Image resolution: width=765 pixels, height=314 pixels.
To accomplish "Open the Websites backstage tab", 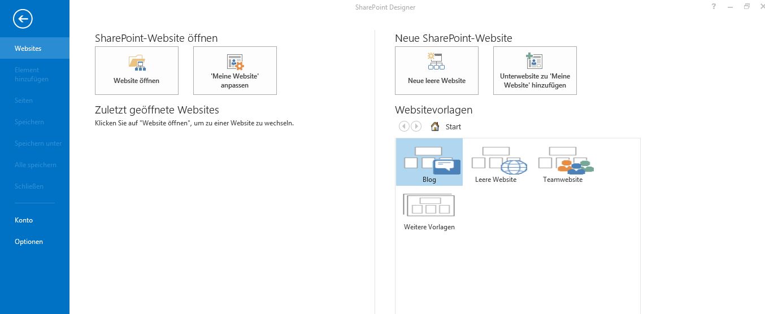I will click(x=34, y=48).
